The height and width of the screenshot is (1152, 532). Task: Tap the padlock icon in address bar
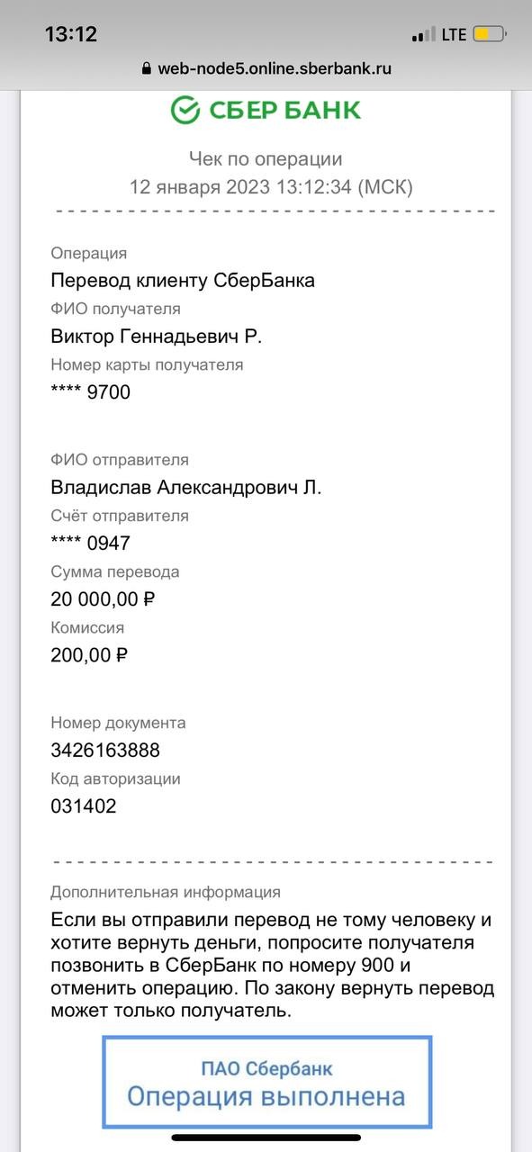147,68
